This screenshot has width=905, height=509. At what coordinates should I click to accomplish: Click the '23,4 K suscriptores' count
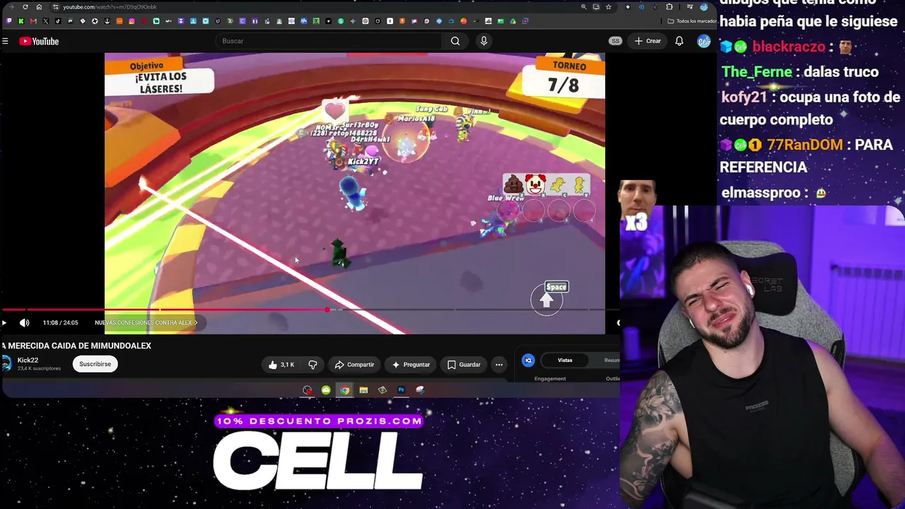tap(39, 369)
